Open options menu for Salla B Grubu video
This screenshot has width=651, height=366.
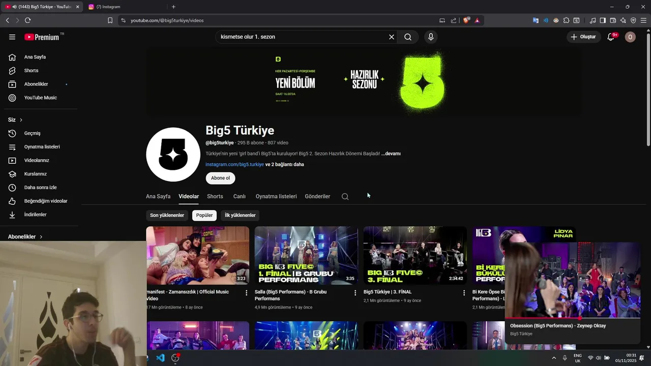356,293
